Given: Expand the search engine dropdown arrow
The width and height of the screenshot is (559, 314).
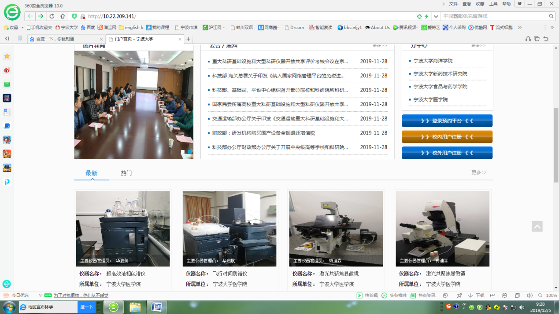Looking at the screenshot, I should pos(436,16).
